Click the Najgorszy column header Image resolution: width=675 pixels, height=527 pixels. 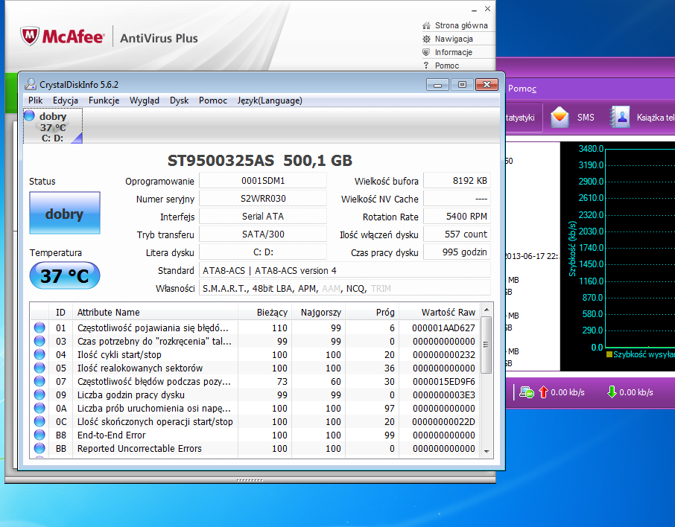[319, 313]
